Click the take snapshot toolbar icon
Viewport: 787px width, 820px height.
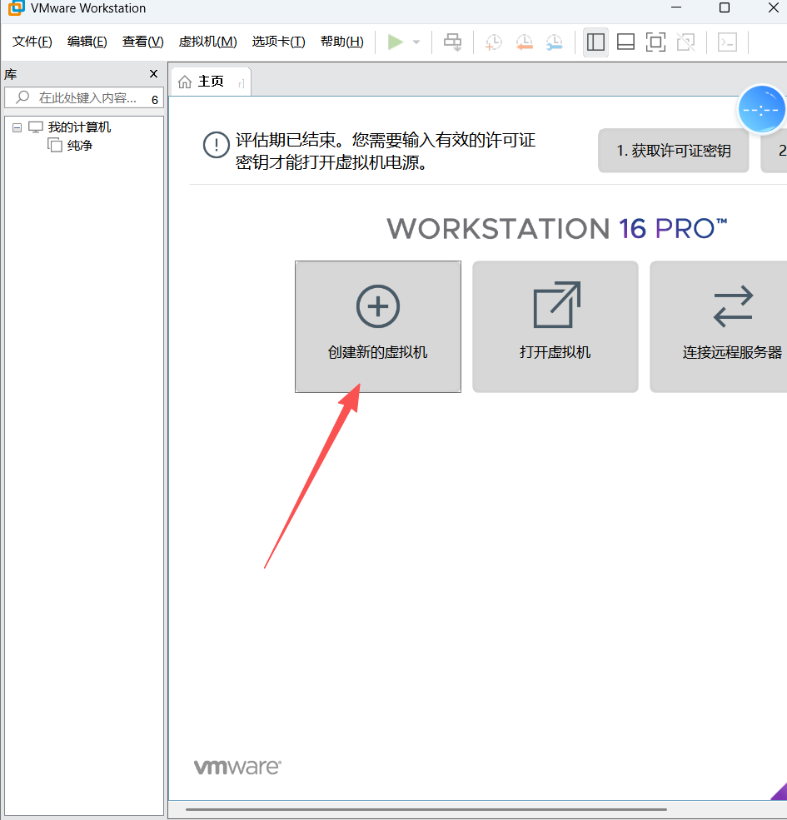494,42
